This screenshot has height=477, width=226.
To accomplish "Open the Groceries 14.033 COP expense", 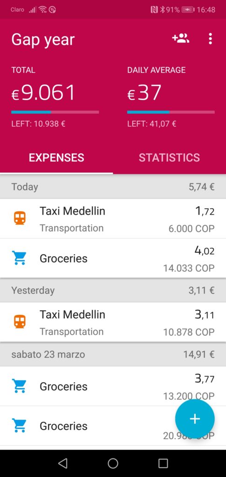I will pos(113,258).
